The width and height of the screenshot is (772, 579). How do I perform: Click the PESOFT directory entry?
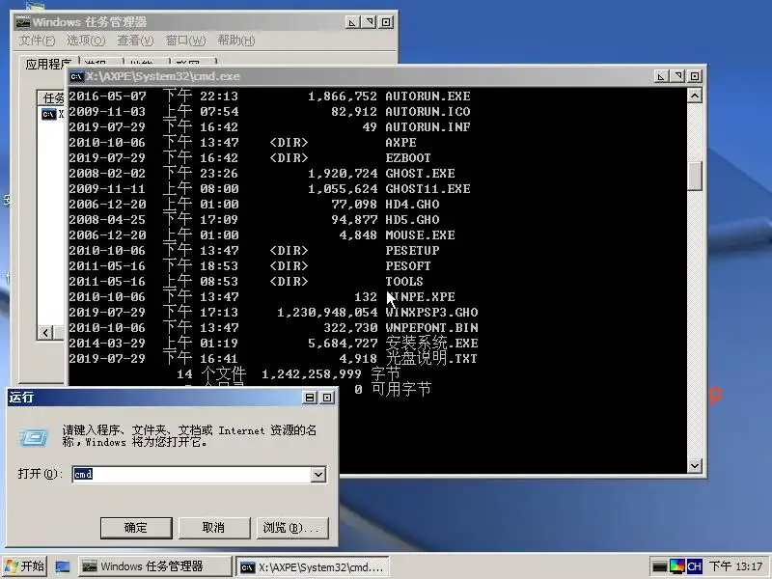coord(408,266)
